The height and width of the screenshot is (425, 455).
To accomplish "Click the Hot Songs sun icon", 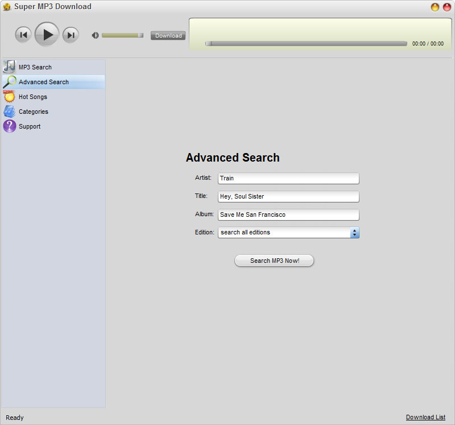I will (x=9, y=96).
